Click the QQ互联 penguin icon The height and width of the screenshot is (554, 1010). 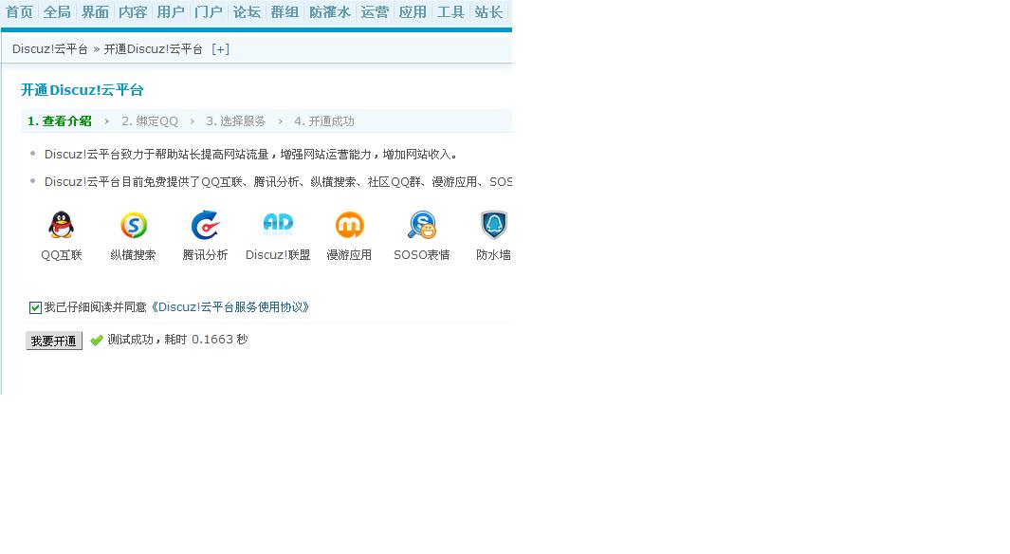(62, 225)
